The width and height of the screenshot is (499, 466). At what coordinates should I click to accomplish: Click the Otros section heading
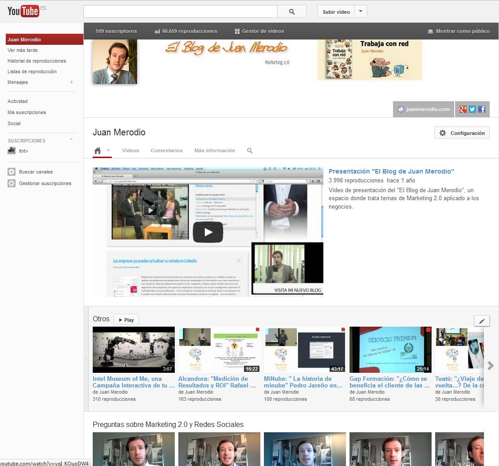[x=101, y=319]
